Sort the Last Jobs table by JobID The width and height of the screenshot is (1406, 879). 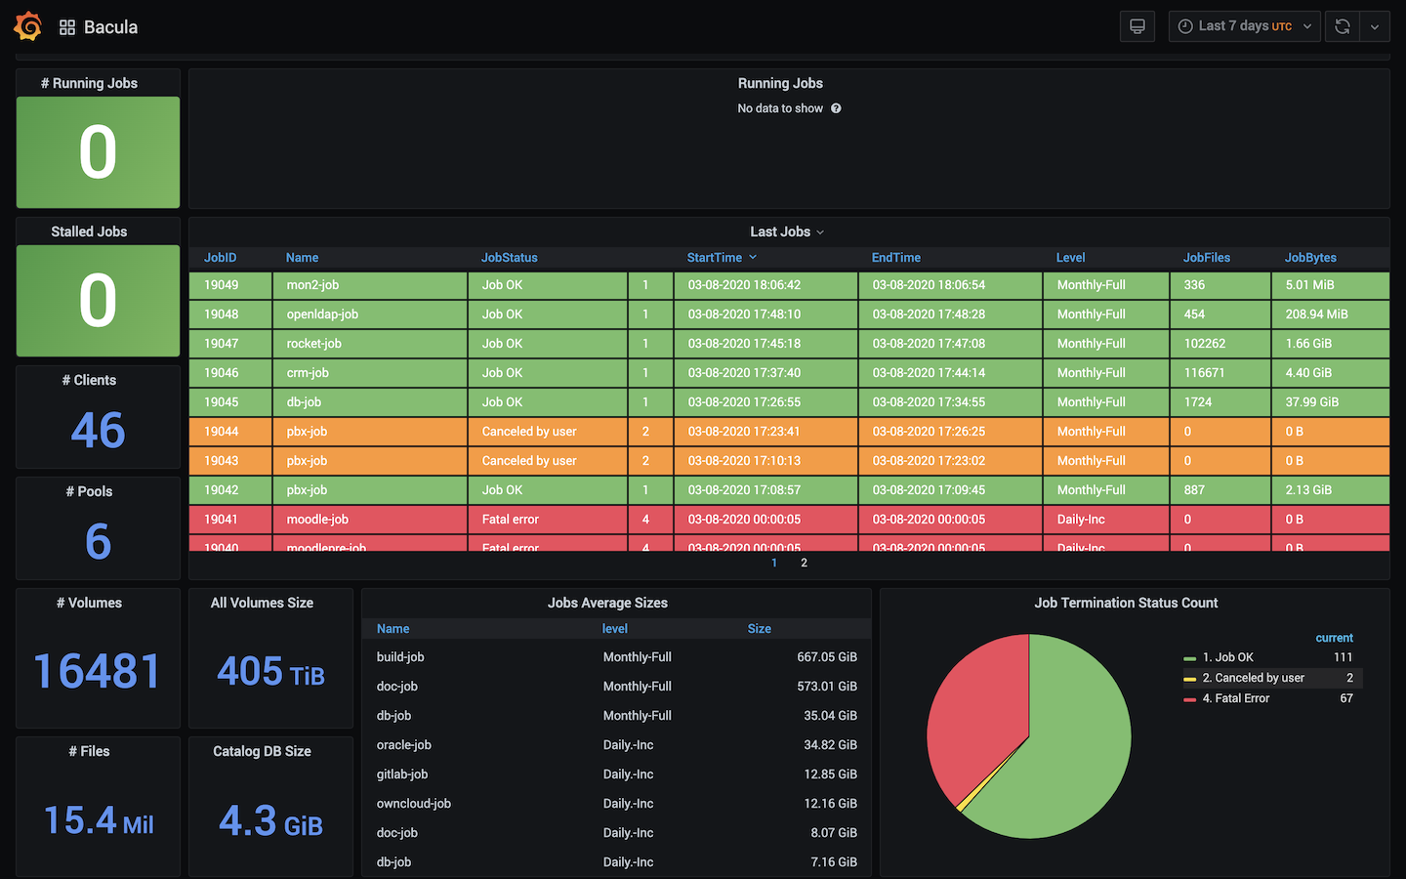[x=221, y=258]
